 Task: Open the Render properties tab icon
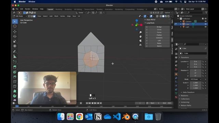(x=176, y=54)
